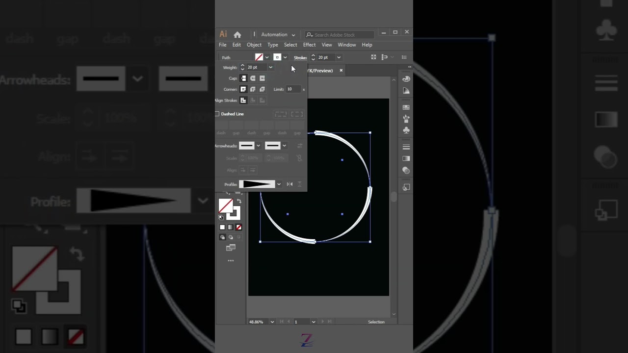Expand the zoom level 48.86% dropdown

point(272,322)
